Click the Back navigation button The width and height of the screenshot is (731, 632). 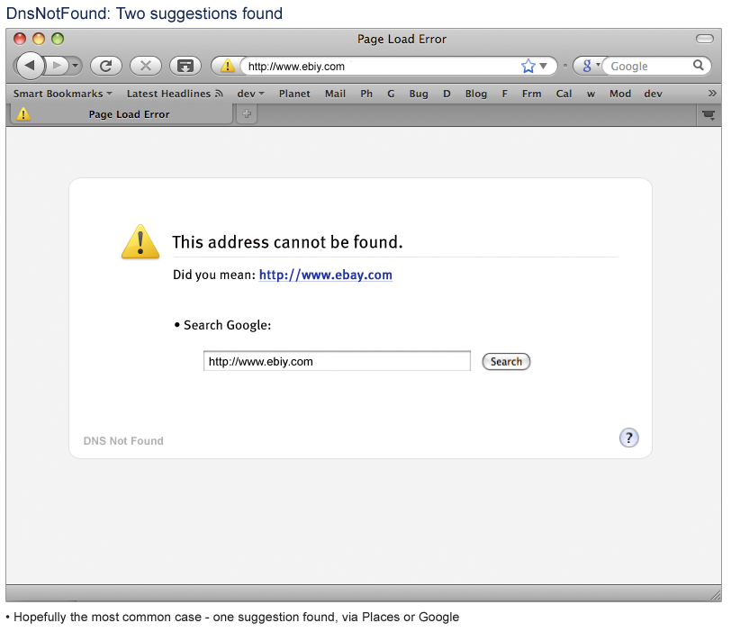(x=30, y=66)
